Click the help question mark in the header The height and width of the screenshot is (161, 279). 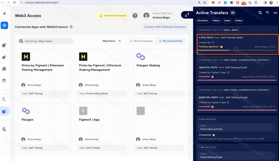(135, 16)
